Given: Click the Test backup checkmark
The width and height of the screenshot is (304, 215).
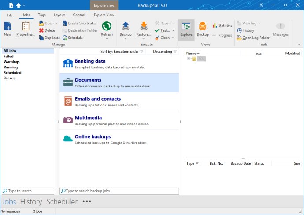Looking at the screenshot, I should click(x=157, y=30).
